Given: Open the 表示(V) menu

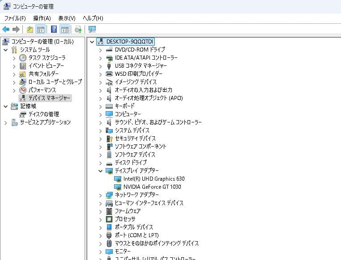Looking at the screenshot, I should (67, 18).
